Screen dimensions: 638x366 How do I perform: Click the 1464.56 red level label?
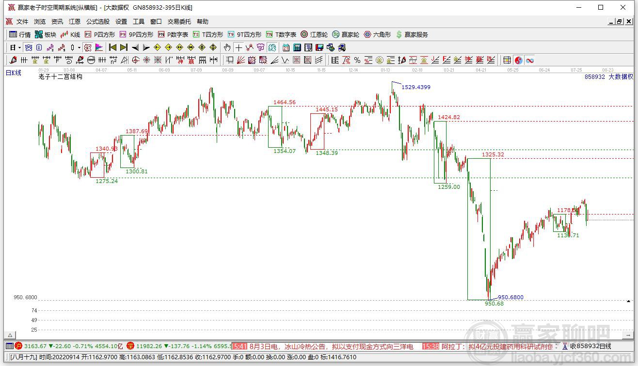point(285,102)
